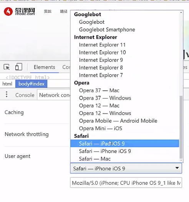Viewport: 189px width, 202px height.
Task: Click the dropdown list's down scroll arrow
Action: tap(181, 160)
